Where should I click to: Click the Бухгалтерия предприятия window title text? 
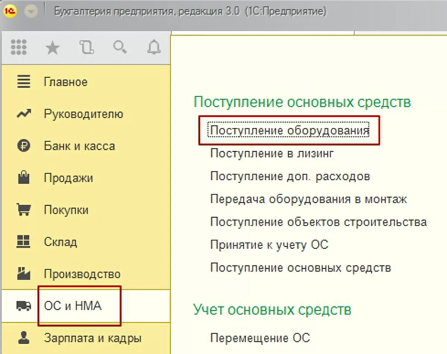click(190, 12)
